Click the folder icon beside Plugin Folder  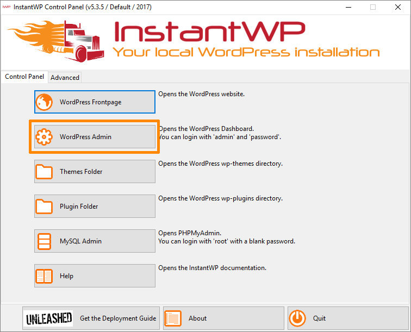point(44,206)
